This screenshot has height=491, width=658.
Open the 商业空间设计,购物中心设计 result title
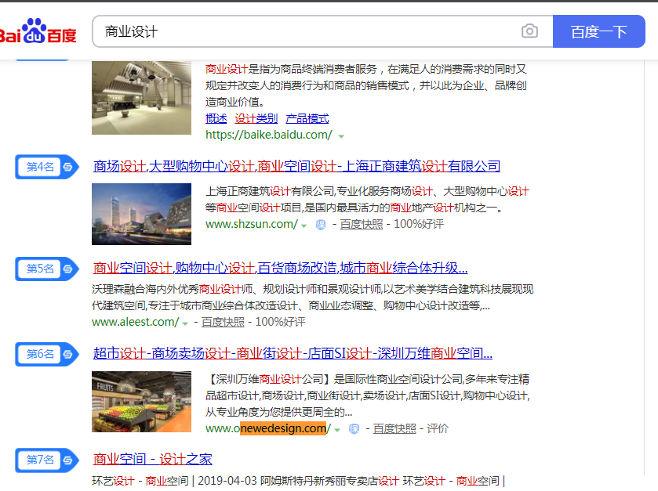tap(280, 268)
